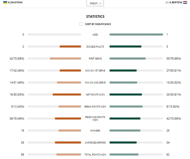Click Zavatska's unforced errors bar
This screenshot has height=159, width=190.
click(x=68, y=142)
